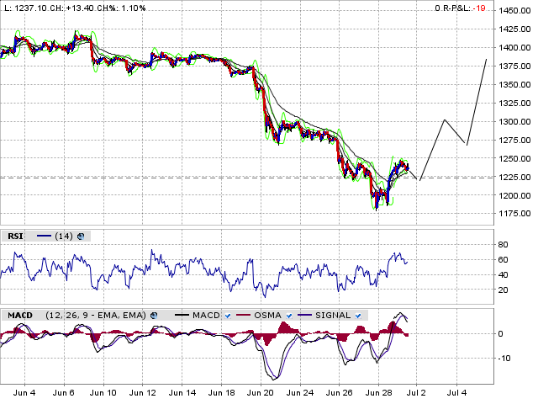Click the 1300.00 price axis label
The width and height of the screenshot is (538, 404).
click(x=514, y=121)
